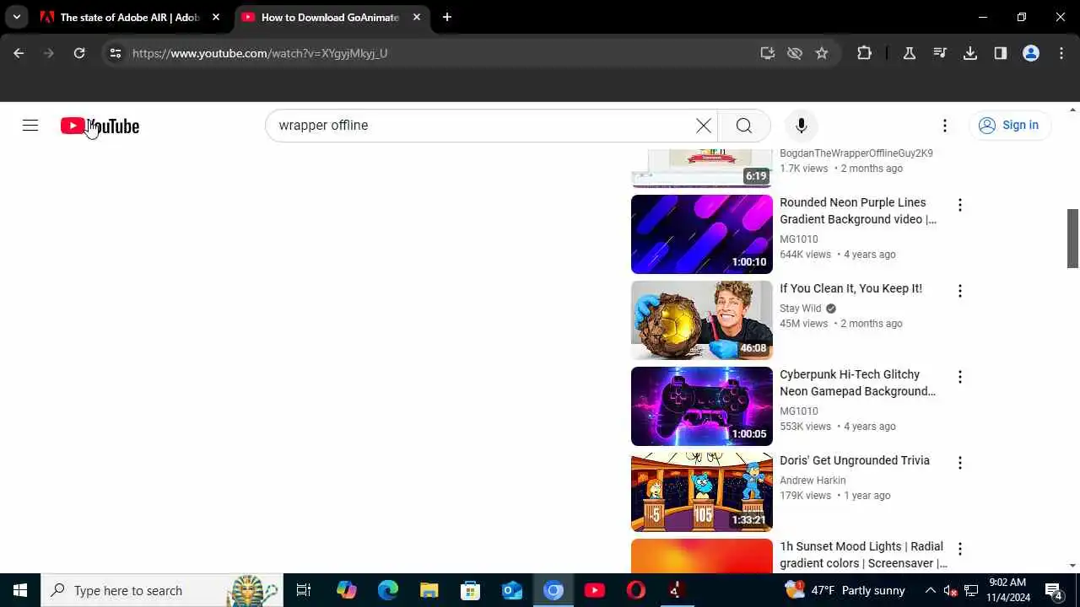Open title 1h Sunset Mood Lights
1080x607 pixels.
tap(863, 555)
